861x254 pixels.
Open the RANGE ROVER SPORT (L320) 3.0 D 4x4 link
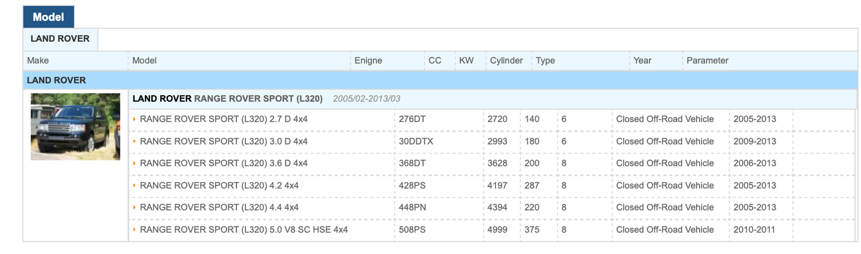click(x=223, y=142)
